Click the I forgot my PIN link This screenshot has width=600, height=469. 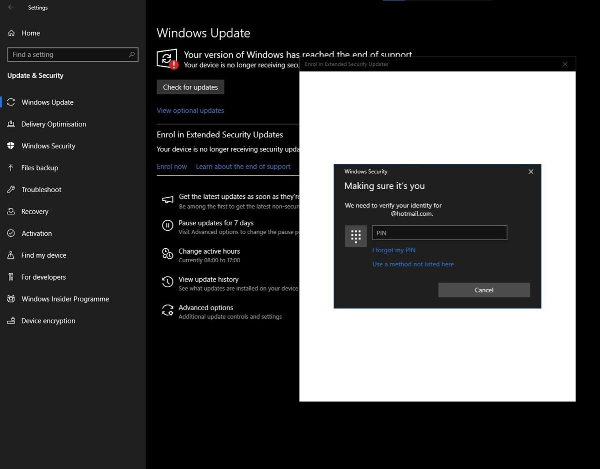394,250
